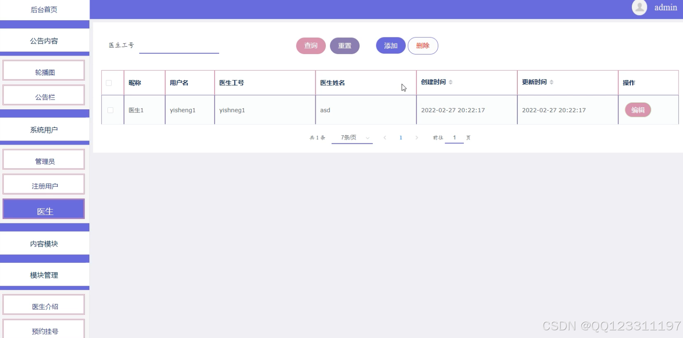Click the 添加 add button
Screen dimensions: 683x338
click(391, 45)
